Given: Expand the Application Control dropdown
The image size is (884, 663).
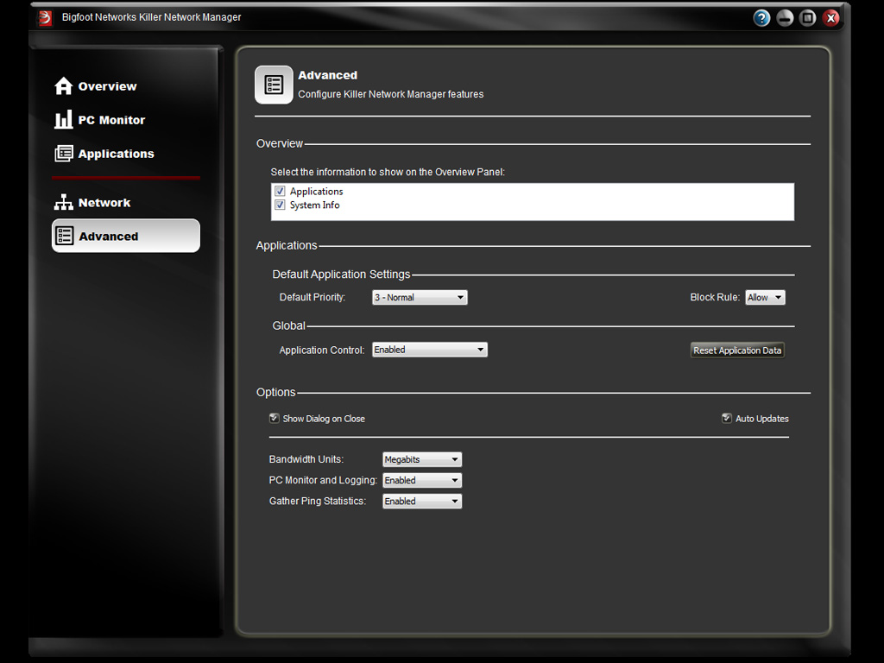Looking at the screenshot, I should [x=430, y=350].
